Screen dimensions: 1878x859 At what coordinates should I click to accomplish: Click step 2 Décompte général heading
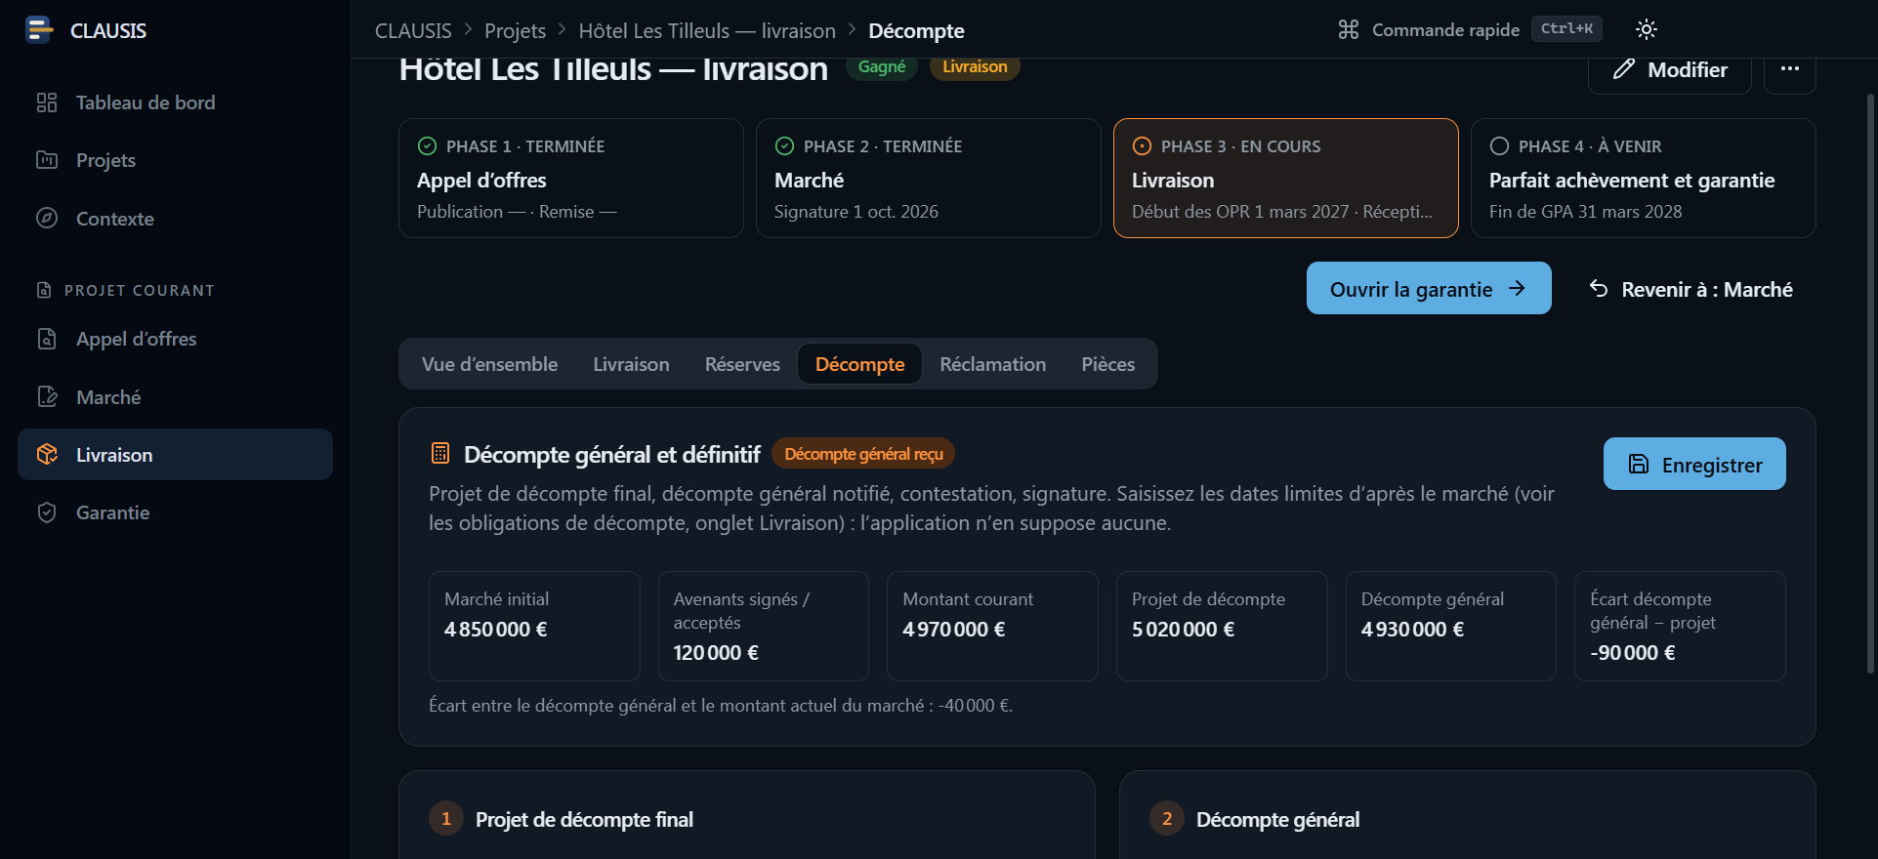(x=1277, y=820)
